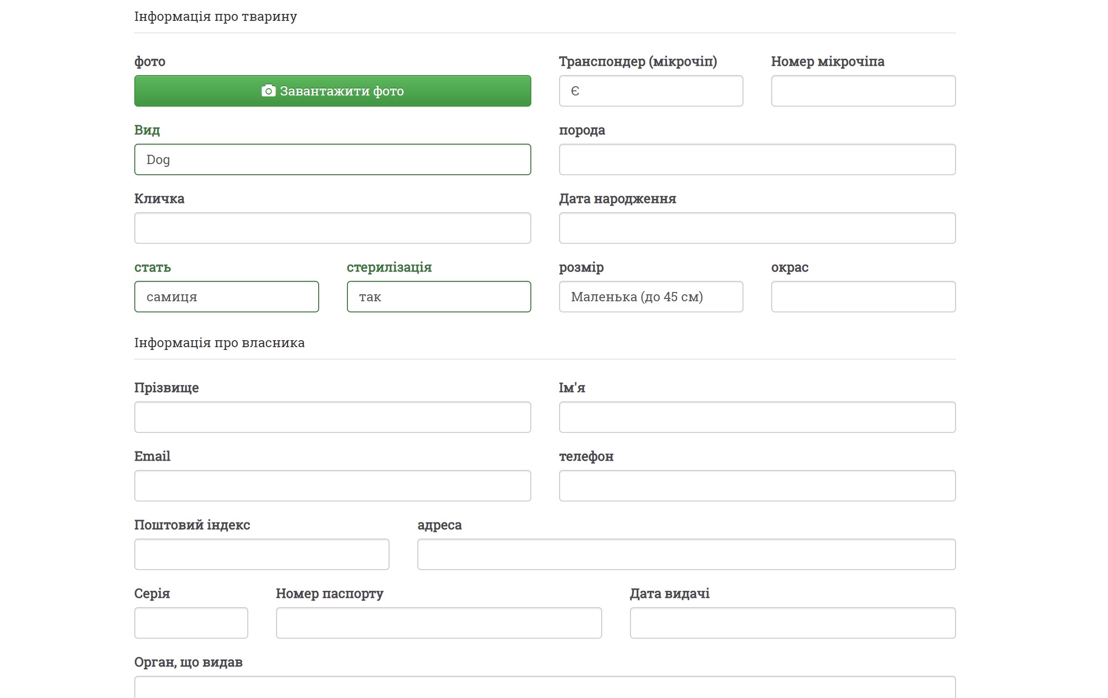The height and width of the screenshot is (698, 1108).
Task: Select the Email input field
Action: click(332, 486)
